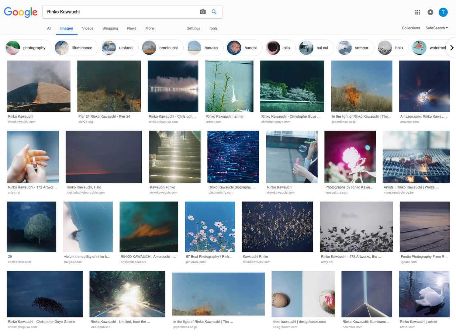Image resolution: width=456 pixels, height=336 pixels.
Task: Click '67 Best Photography / Rink...' title
Action: tap(209, 257)
